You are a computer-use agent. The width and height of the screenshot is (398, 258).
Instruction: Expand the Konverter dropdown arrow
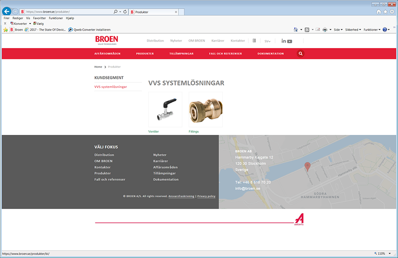(30, 24)
